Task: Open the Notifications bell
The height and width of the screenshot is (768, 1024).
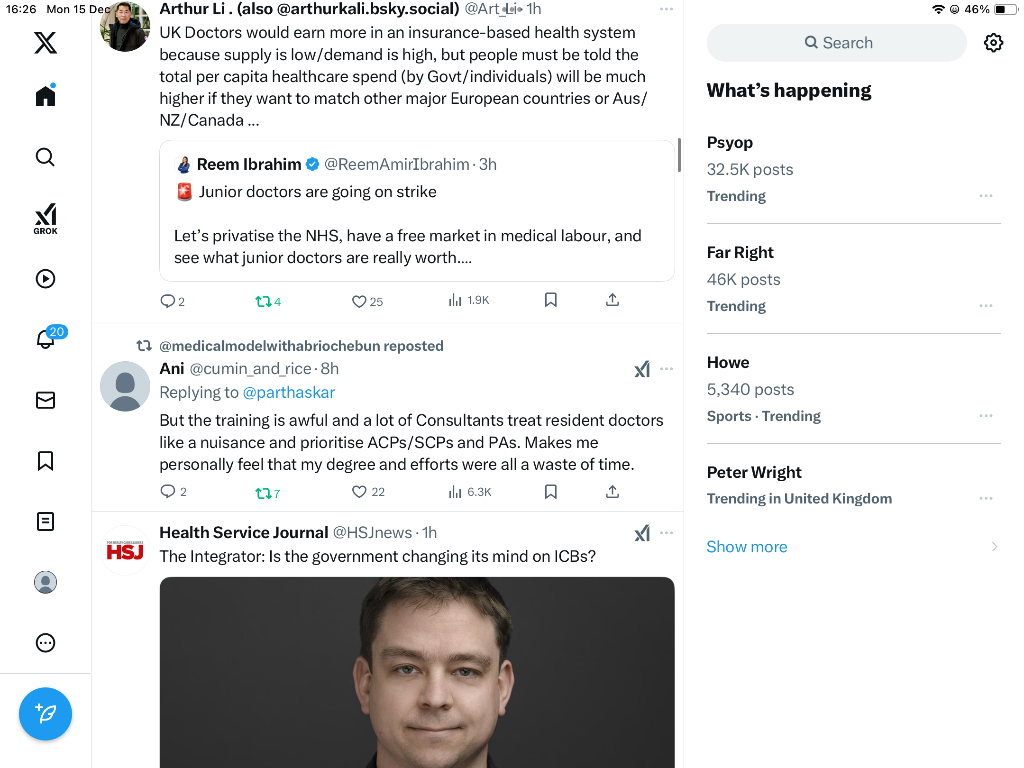Action: (x=46, y=339)
